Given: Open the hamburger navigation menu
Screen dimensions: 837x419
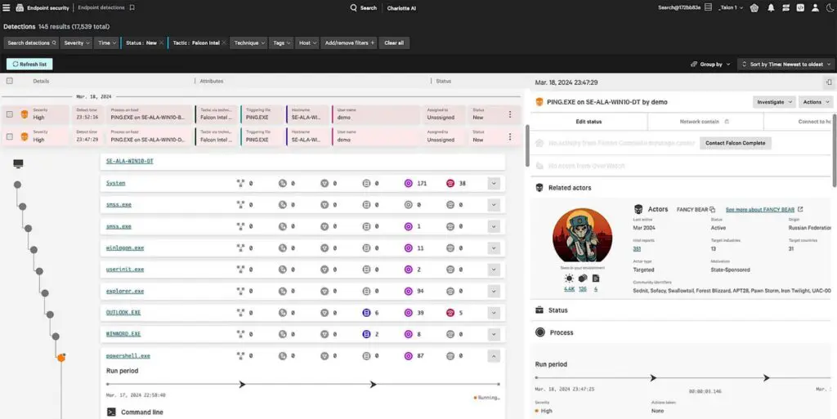Looking at the screenshot, I should point(7,7).
